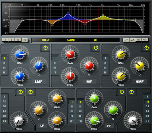This screenshot has height=133, width=152.
Task: Select the LF band shelf-shape icon
Action: (72, 121)
